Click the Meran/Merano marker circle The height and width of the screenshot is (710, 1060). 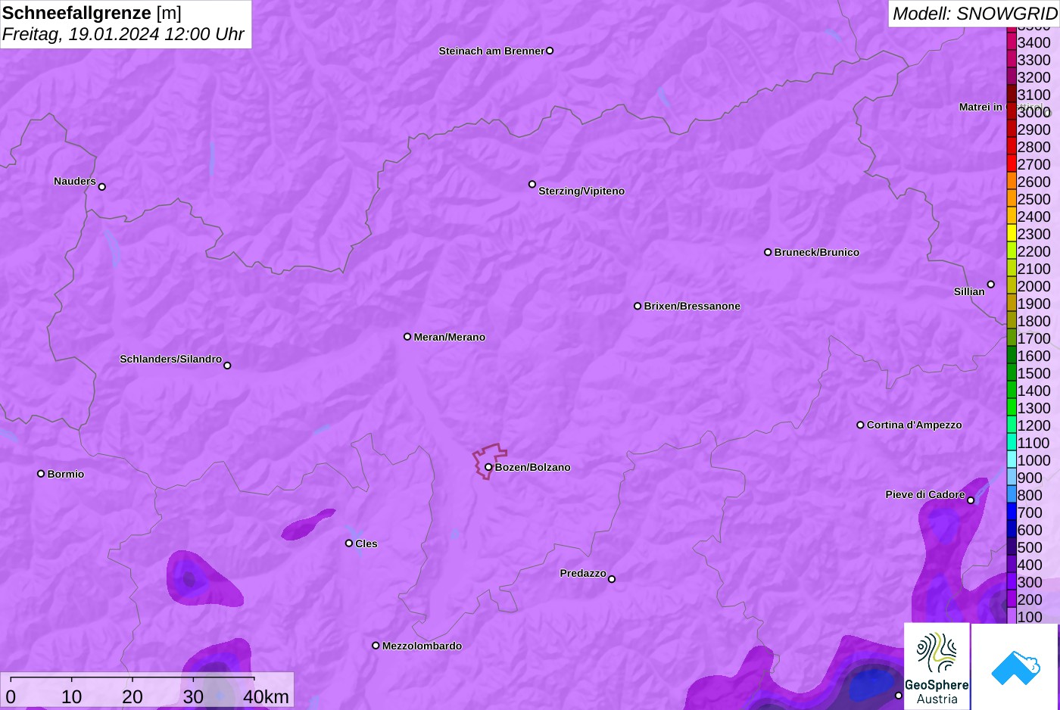pos(407,337)
